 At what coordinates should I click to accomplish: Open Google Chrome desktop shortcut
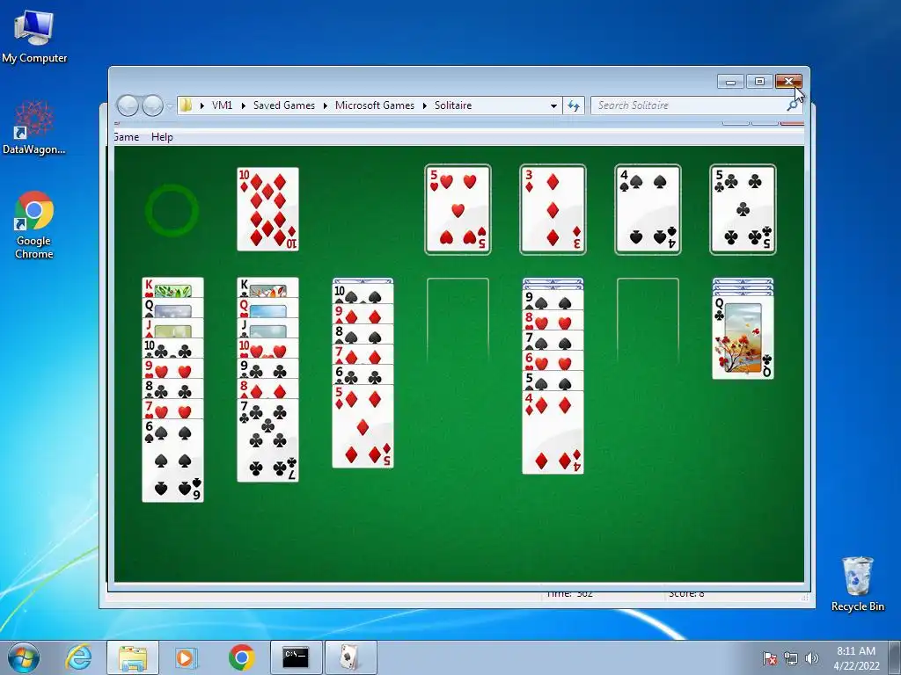[x=34, y=225]
